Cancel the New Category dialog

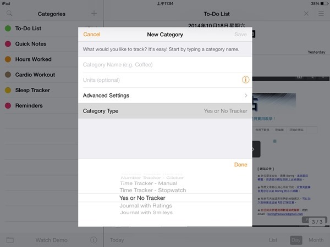pos(92,35)
